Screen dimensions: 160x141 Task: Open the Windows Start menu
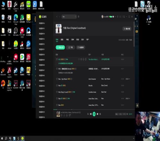click(x=2, y=138)
